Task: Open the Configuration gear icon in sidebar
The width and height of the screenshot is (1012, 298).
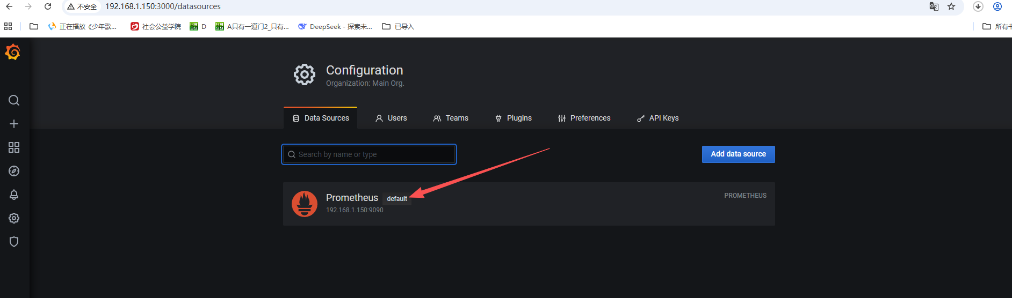Action: (x=14, y=218)
